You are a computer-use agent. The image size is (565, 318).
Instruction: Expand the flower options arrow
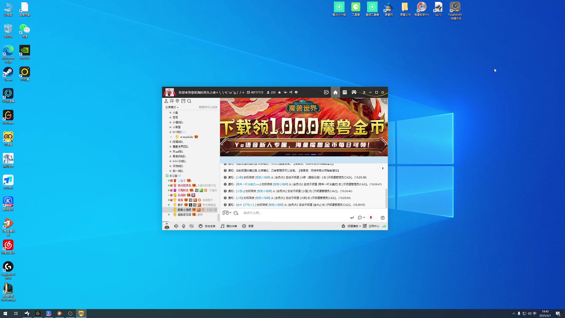tap(376, 218)
